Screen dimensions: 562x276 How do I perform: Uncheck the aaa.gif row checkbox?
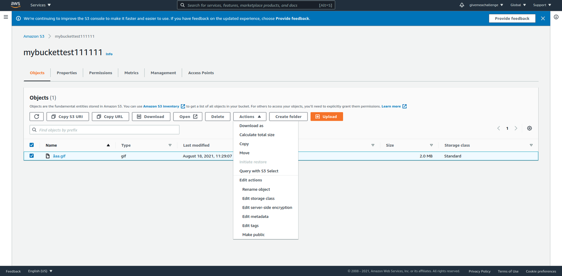click(32, 156)
